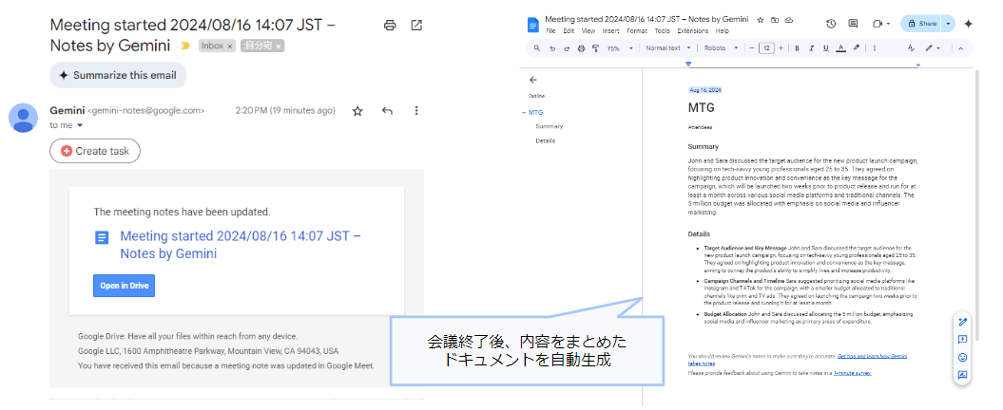1003x410 pixels.
Task: Open the Docs Insert menu
Action: (611, 30)
